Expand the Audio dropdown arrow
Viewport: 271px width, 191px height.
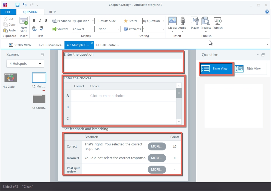click(x=183, y=32)
